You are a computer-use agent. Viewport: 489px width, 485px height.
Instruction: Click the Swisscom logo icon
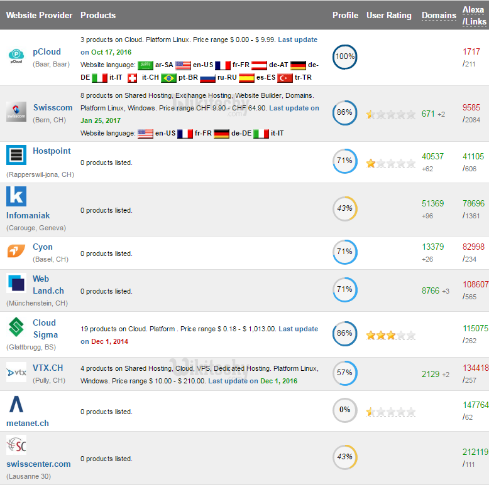[16, 112]
